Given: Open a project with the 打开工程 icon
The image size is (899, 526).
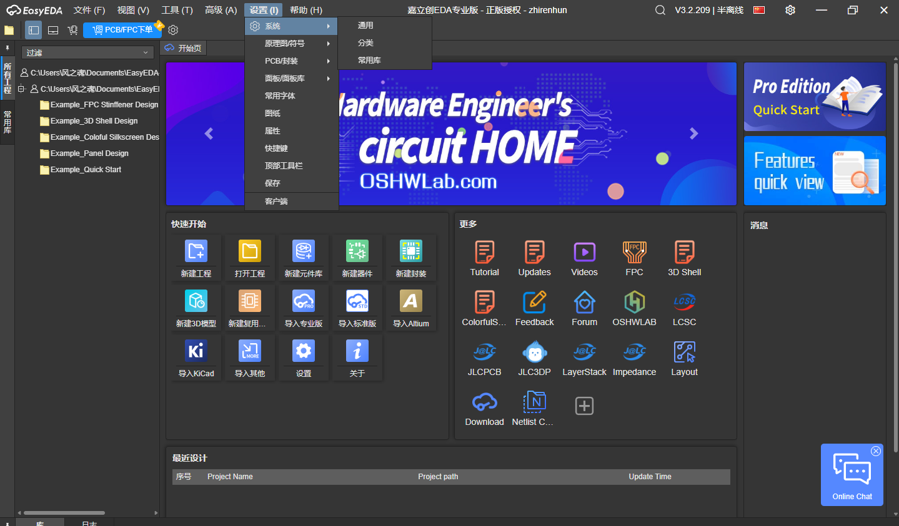Looking at the screenshot, I should [x=250, y=251].
